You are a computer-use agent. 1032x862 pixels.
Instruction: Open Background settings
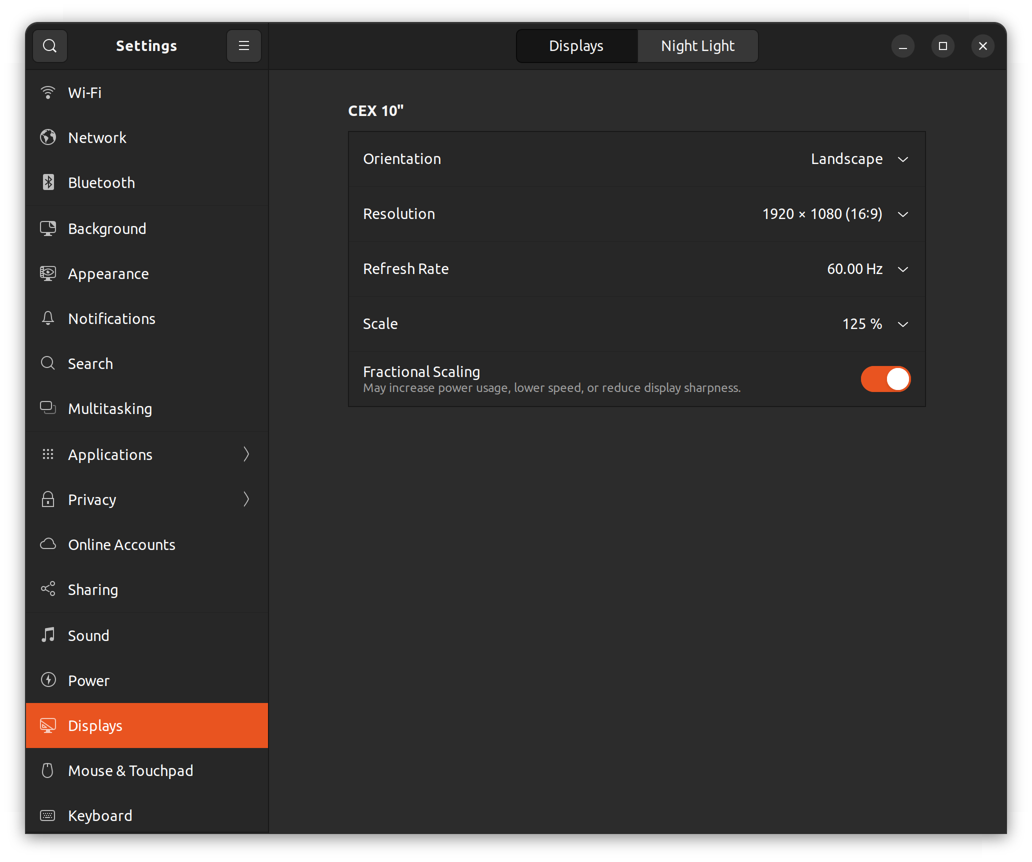pos(147,228)
